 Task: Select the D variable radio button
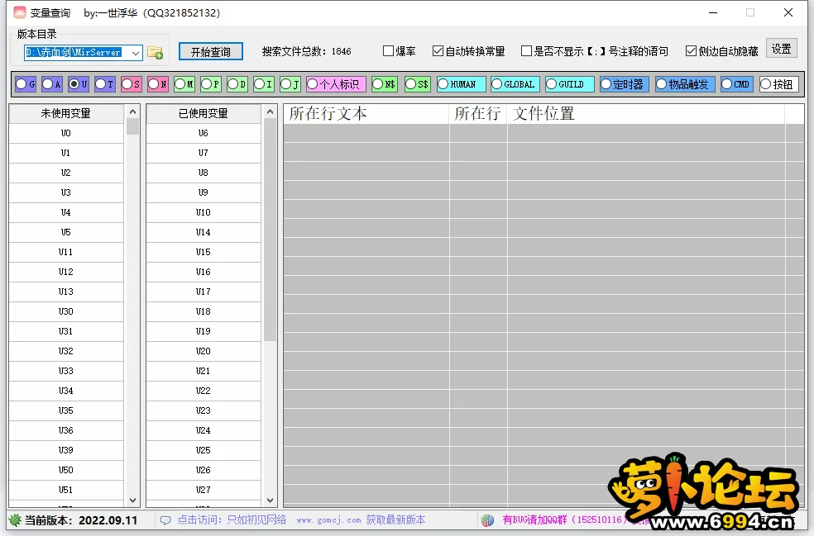tap(237, 84)
